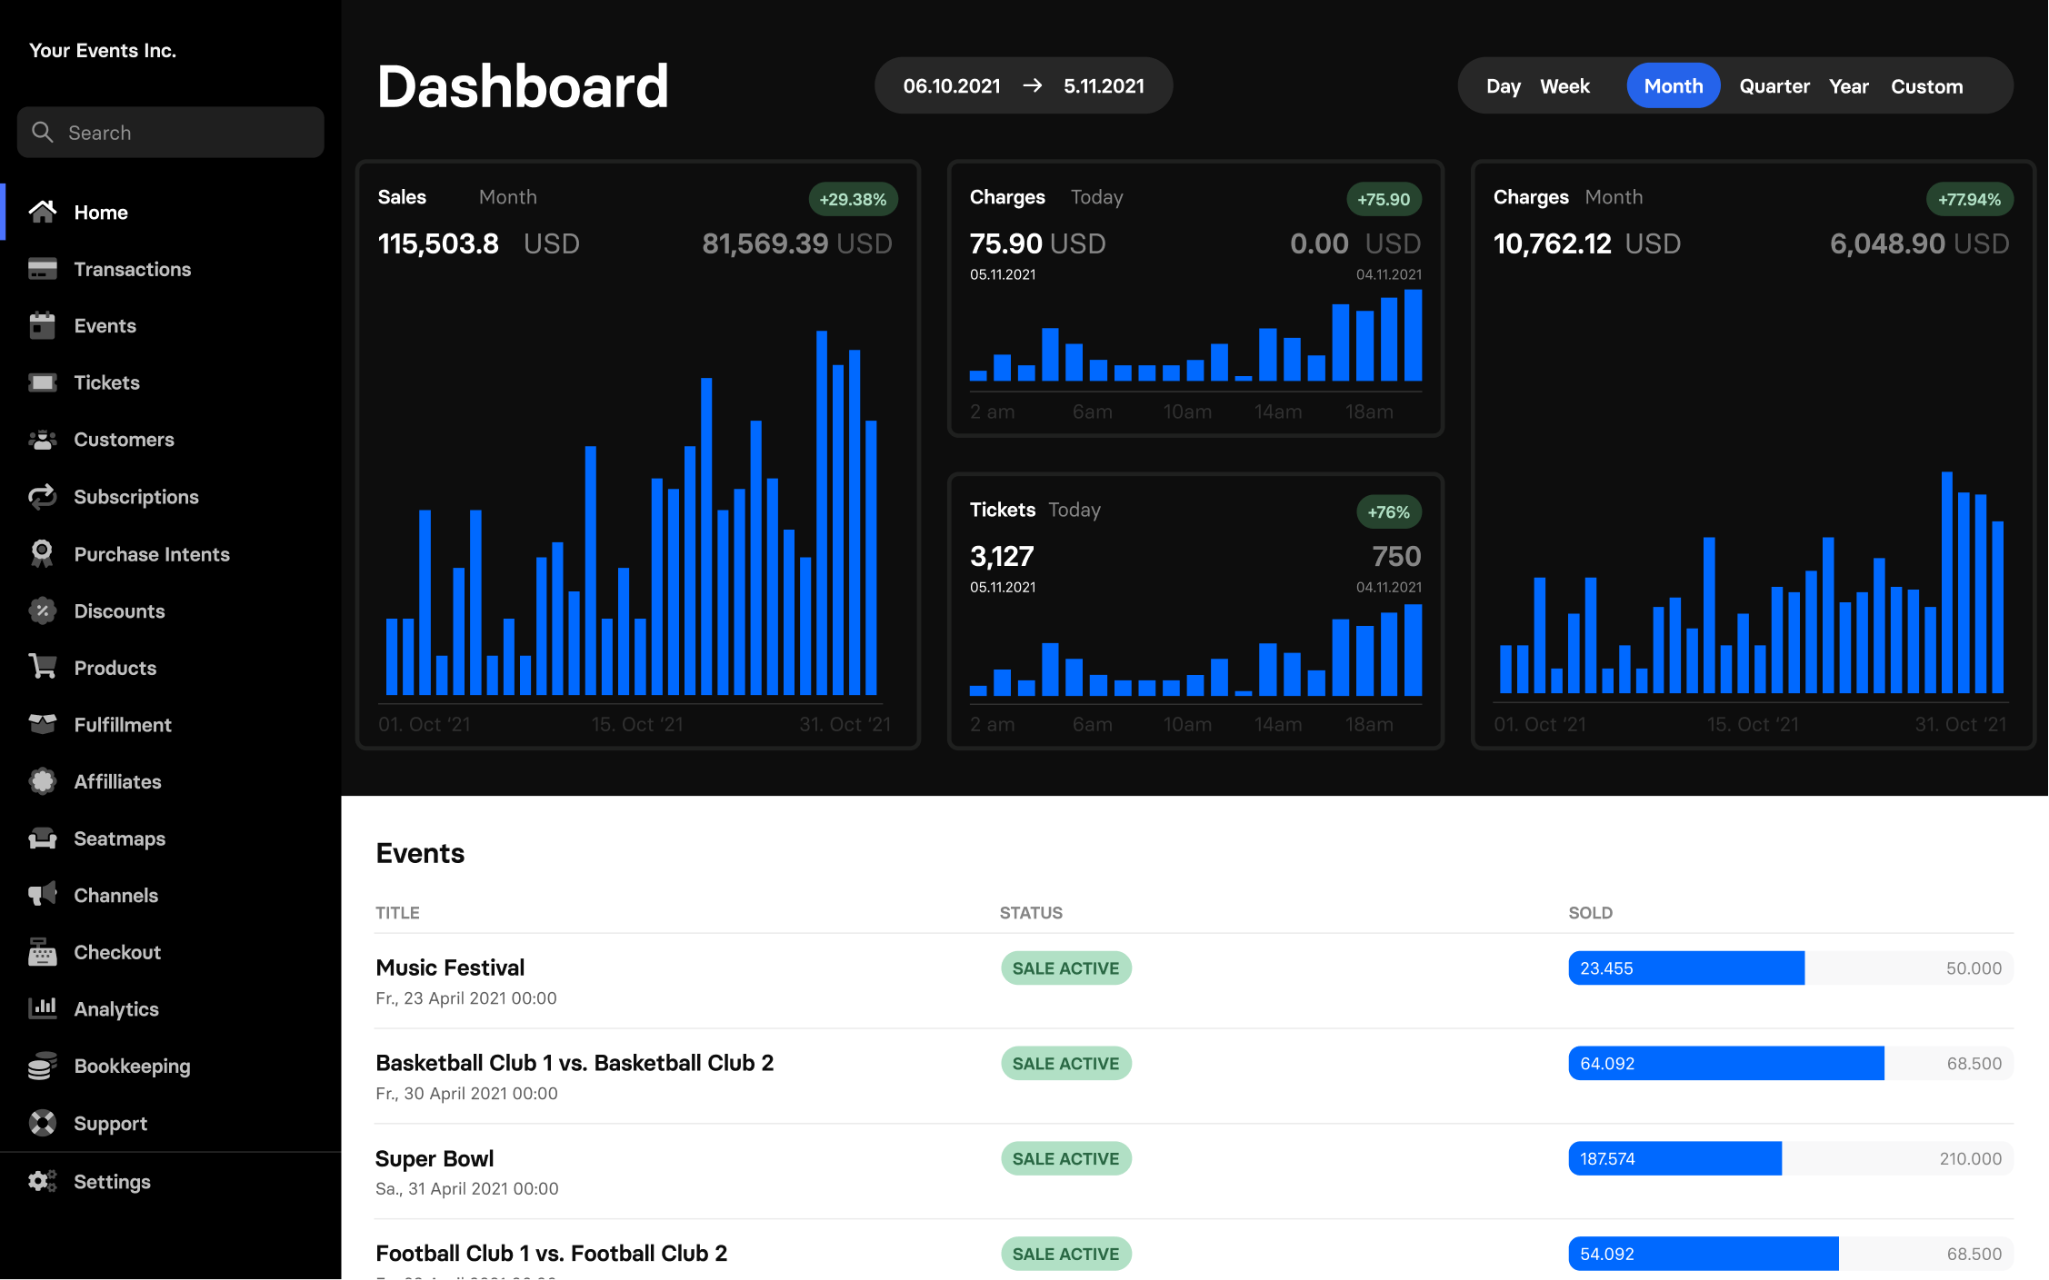Switch dashboard view to Week

tap(1565, 85)
